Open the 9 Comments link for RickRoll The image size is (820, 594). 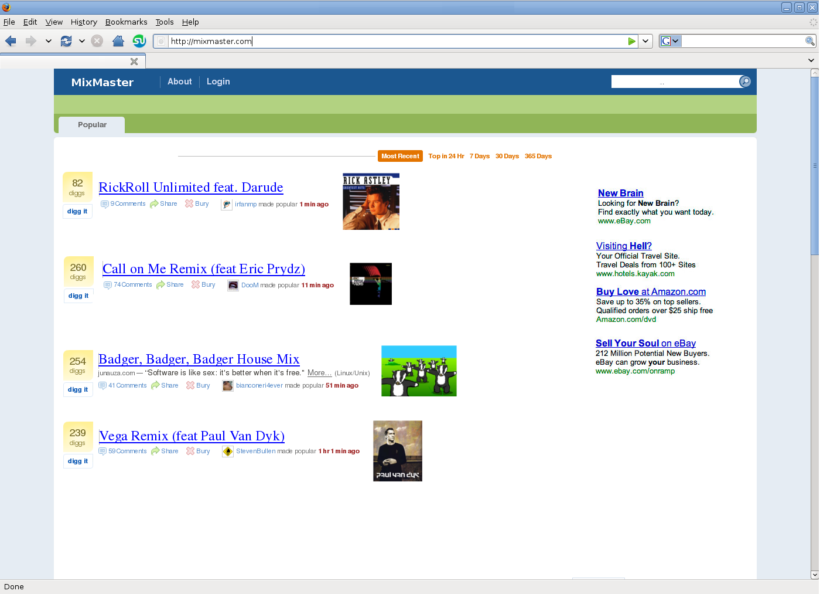[x=123, y=203]
